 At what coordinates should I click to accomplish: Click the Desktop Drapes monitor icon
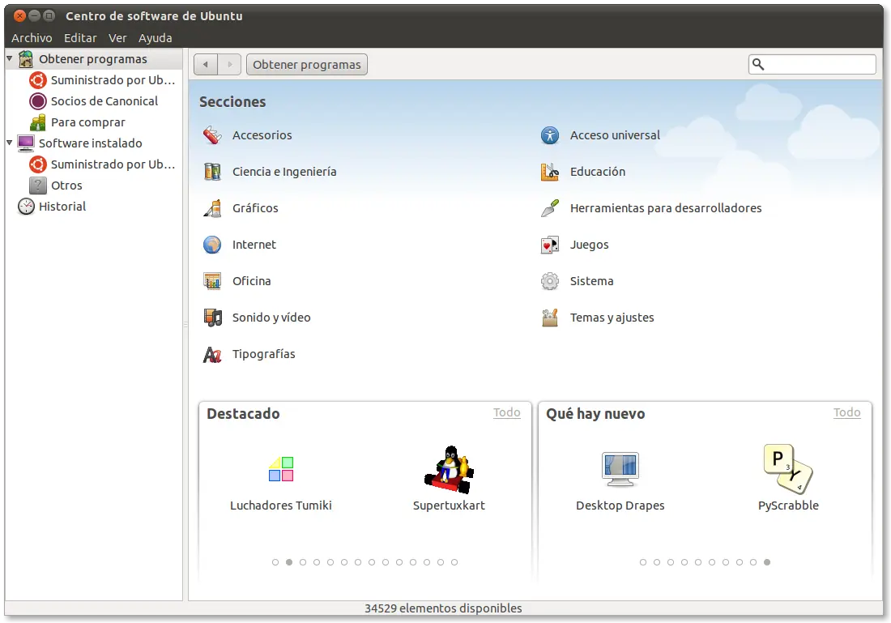620,469
